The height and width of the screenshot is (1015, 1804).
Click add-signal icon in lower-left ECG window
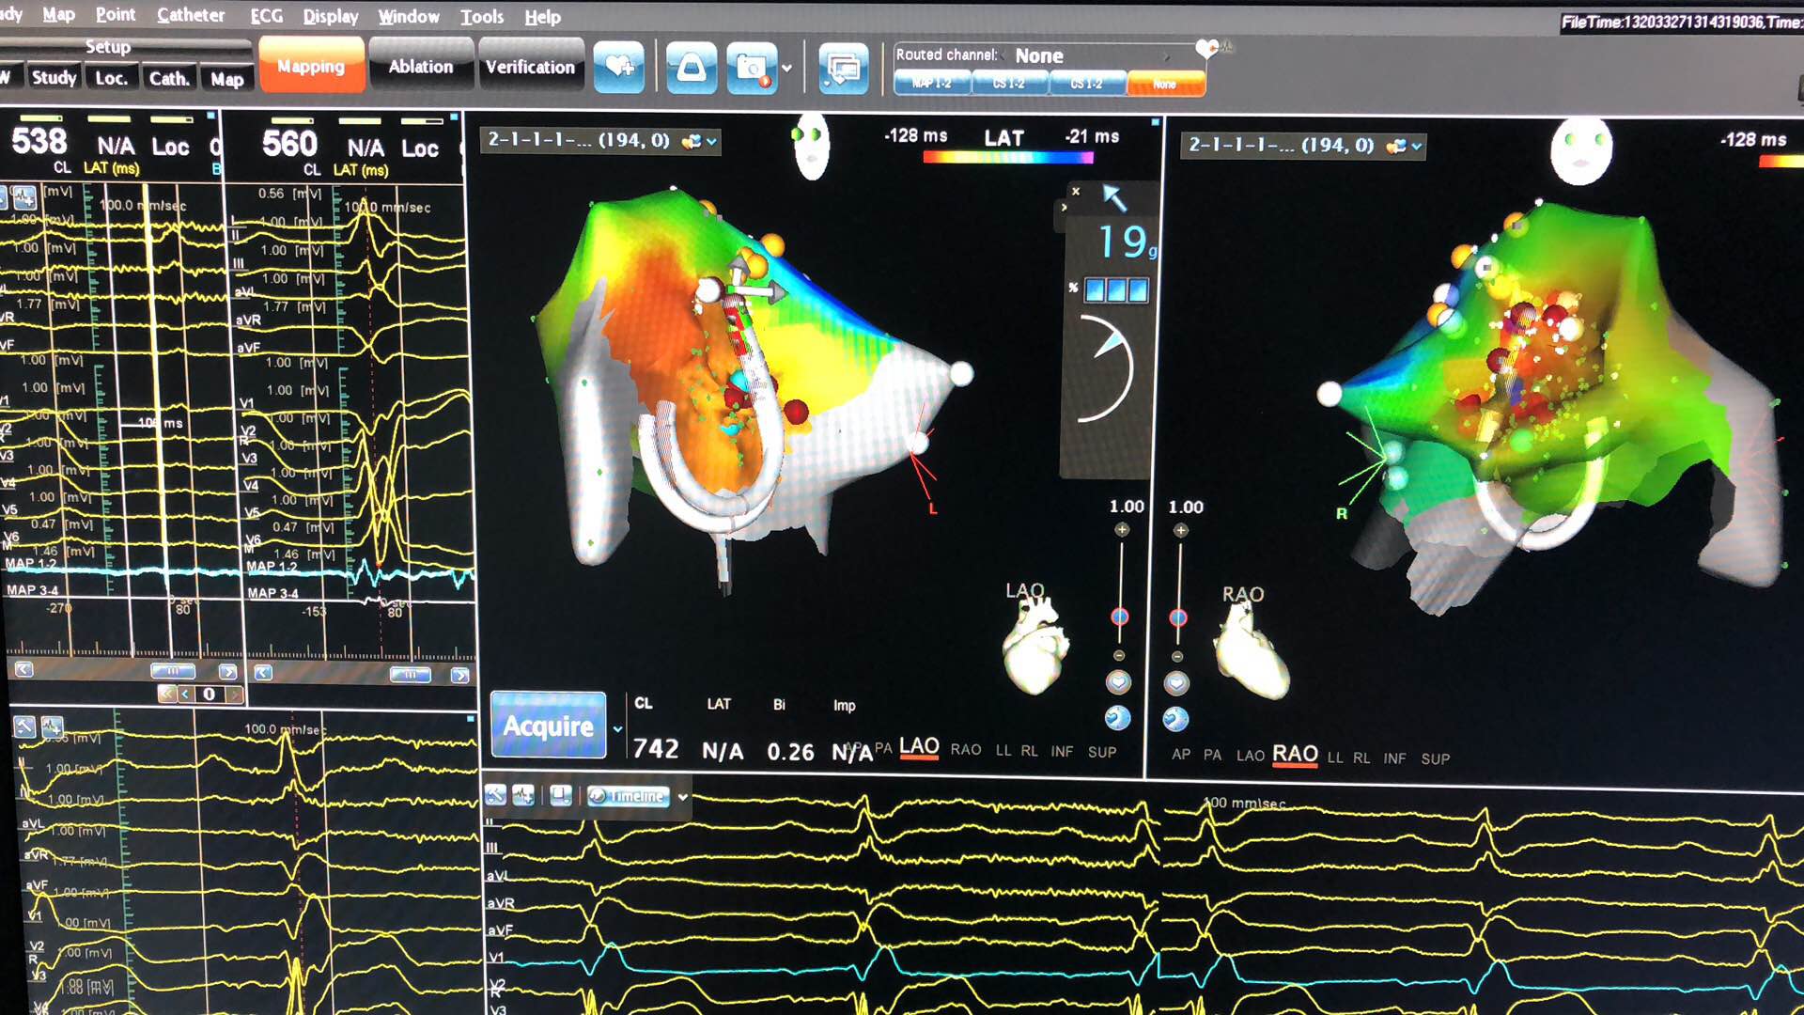pos(52,726)
